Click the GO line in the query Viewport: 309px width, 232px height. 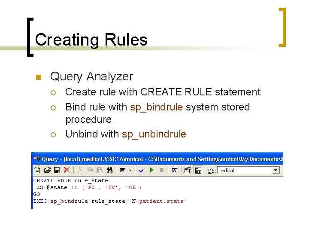pyautogui.click(x=36, y=194)
